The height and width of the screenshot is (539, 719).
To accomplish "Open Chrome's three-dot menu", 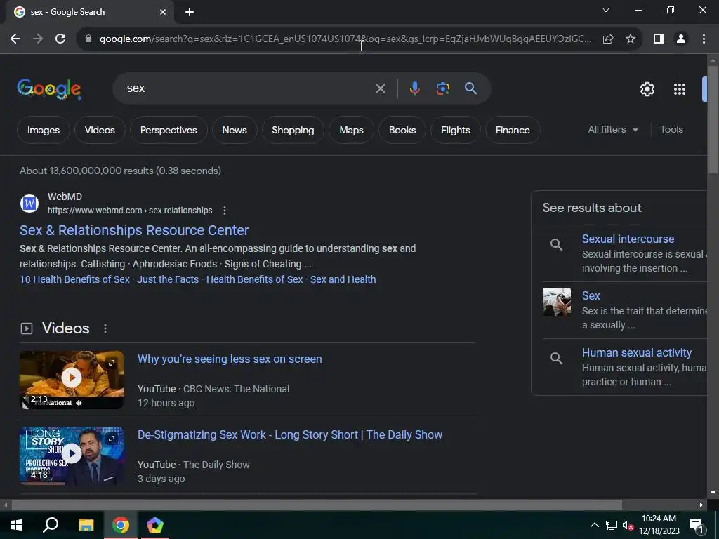I will (x=704, y=39).
